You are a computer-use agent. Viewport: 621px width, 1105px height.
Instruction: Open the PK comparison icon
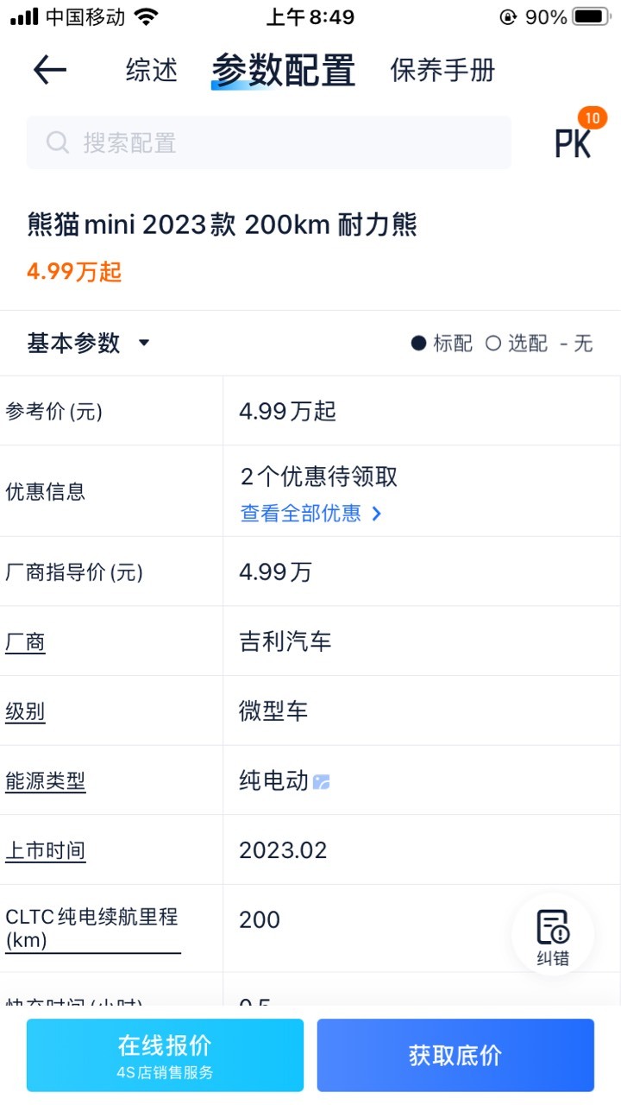pyautogui.click(x=573, y=143)
